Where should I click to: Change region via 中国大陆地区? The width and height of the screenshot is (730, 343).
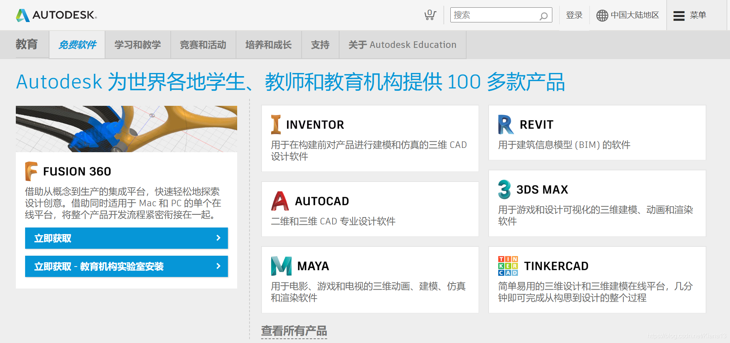coord(635,15)
